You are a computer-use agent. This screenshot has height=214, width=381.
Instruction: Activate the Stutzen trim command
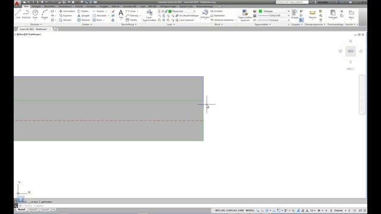[x=98, y=11]
